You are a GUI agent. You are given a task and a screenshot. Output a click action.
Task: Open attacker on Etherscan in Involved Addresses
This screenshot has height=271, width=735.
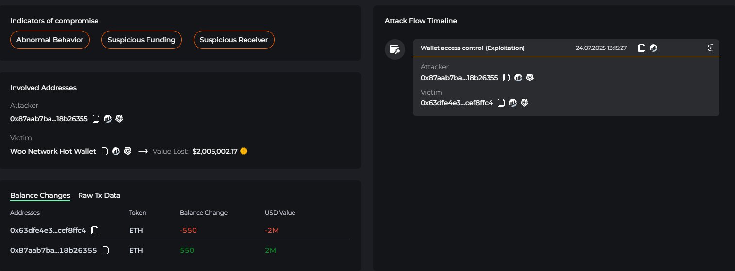tap(108, 119)
